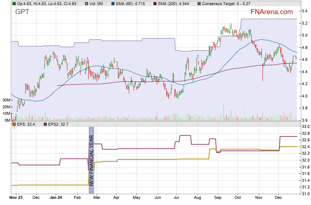Click the 5.4 price axis label
The image size is (311, 205).
click(305, 11)
